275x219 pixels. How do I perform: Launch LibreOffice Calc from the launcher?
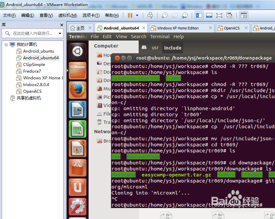coord(78,129)
